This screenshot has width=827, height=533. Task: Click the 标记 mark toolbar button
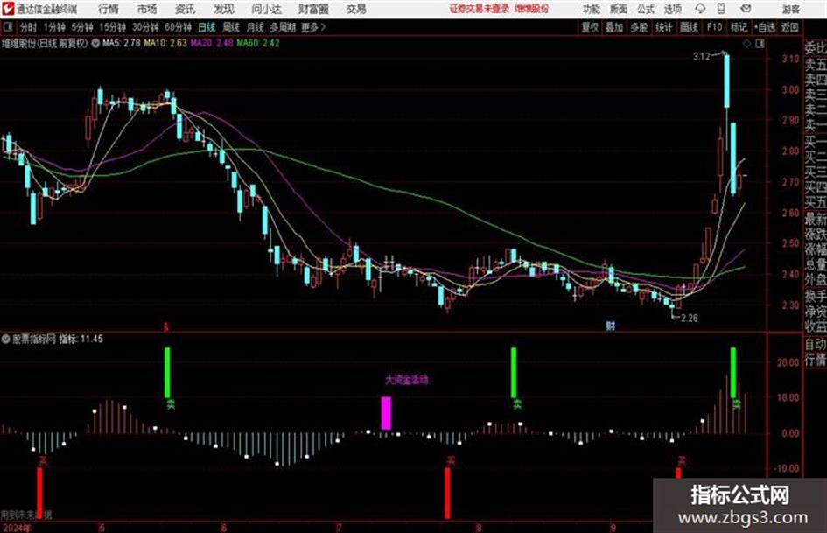739,27
